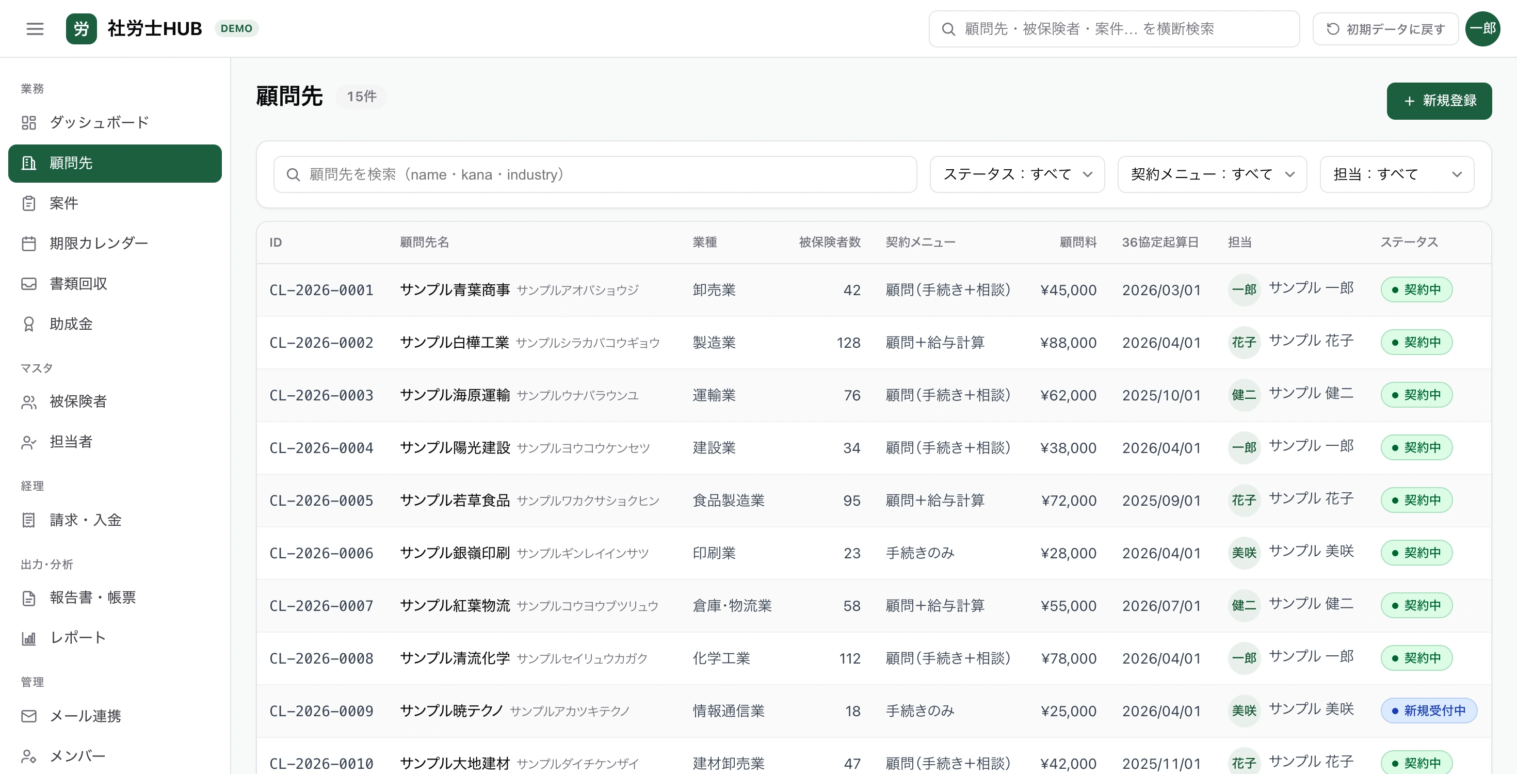Click the 顧問先 building icon in sidebar
This screenshot has height=774, width=1517.
[29, 163]
